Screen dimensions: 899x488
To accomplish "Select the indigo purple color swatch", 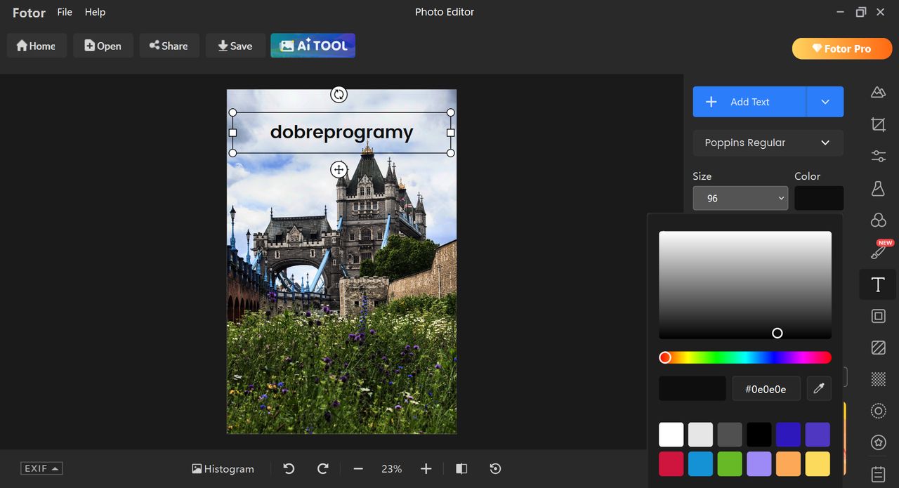I will [x=818, y=435].
